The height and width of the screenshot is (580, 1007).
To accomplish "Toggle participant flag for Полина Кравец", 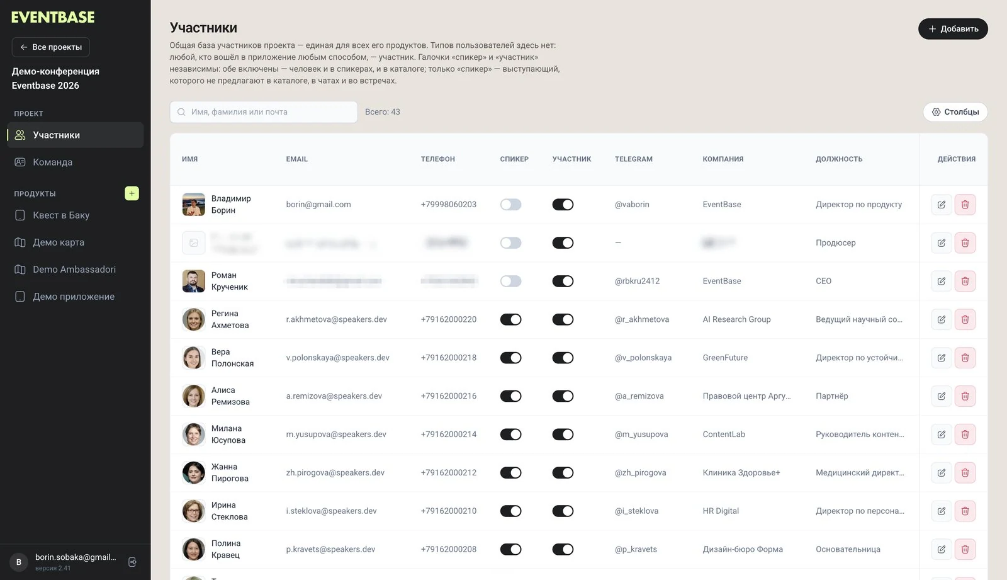I will coord(563,549).
